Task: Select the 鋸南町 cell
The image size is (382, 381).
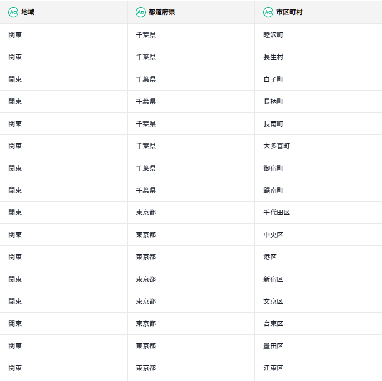Action: click(318, 190)
